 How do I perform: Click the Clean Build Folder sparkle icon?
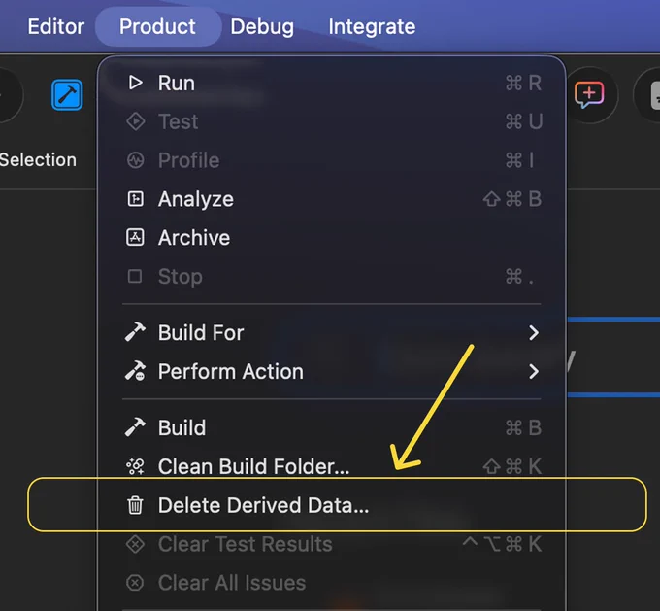point(135,466)
